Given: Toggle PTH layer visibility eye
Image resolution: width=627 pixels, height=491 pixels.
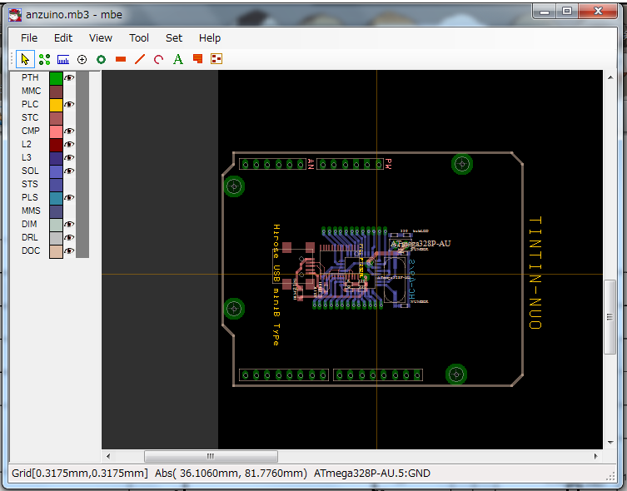Looking at the screenshot, I should coord(69,77).
